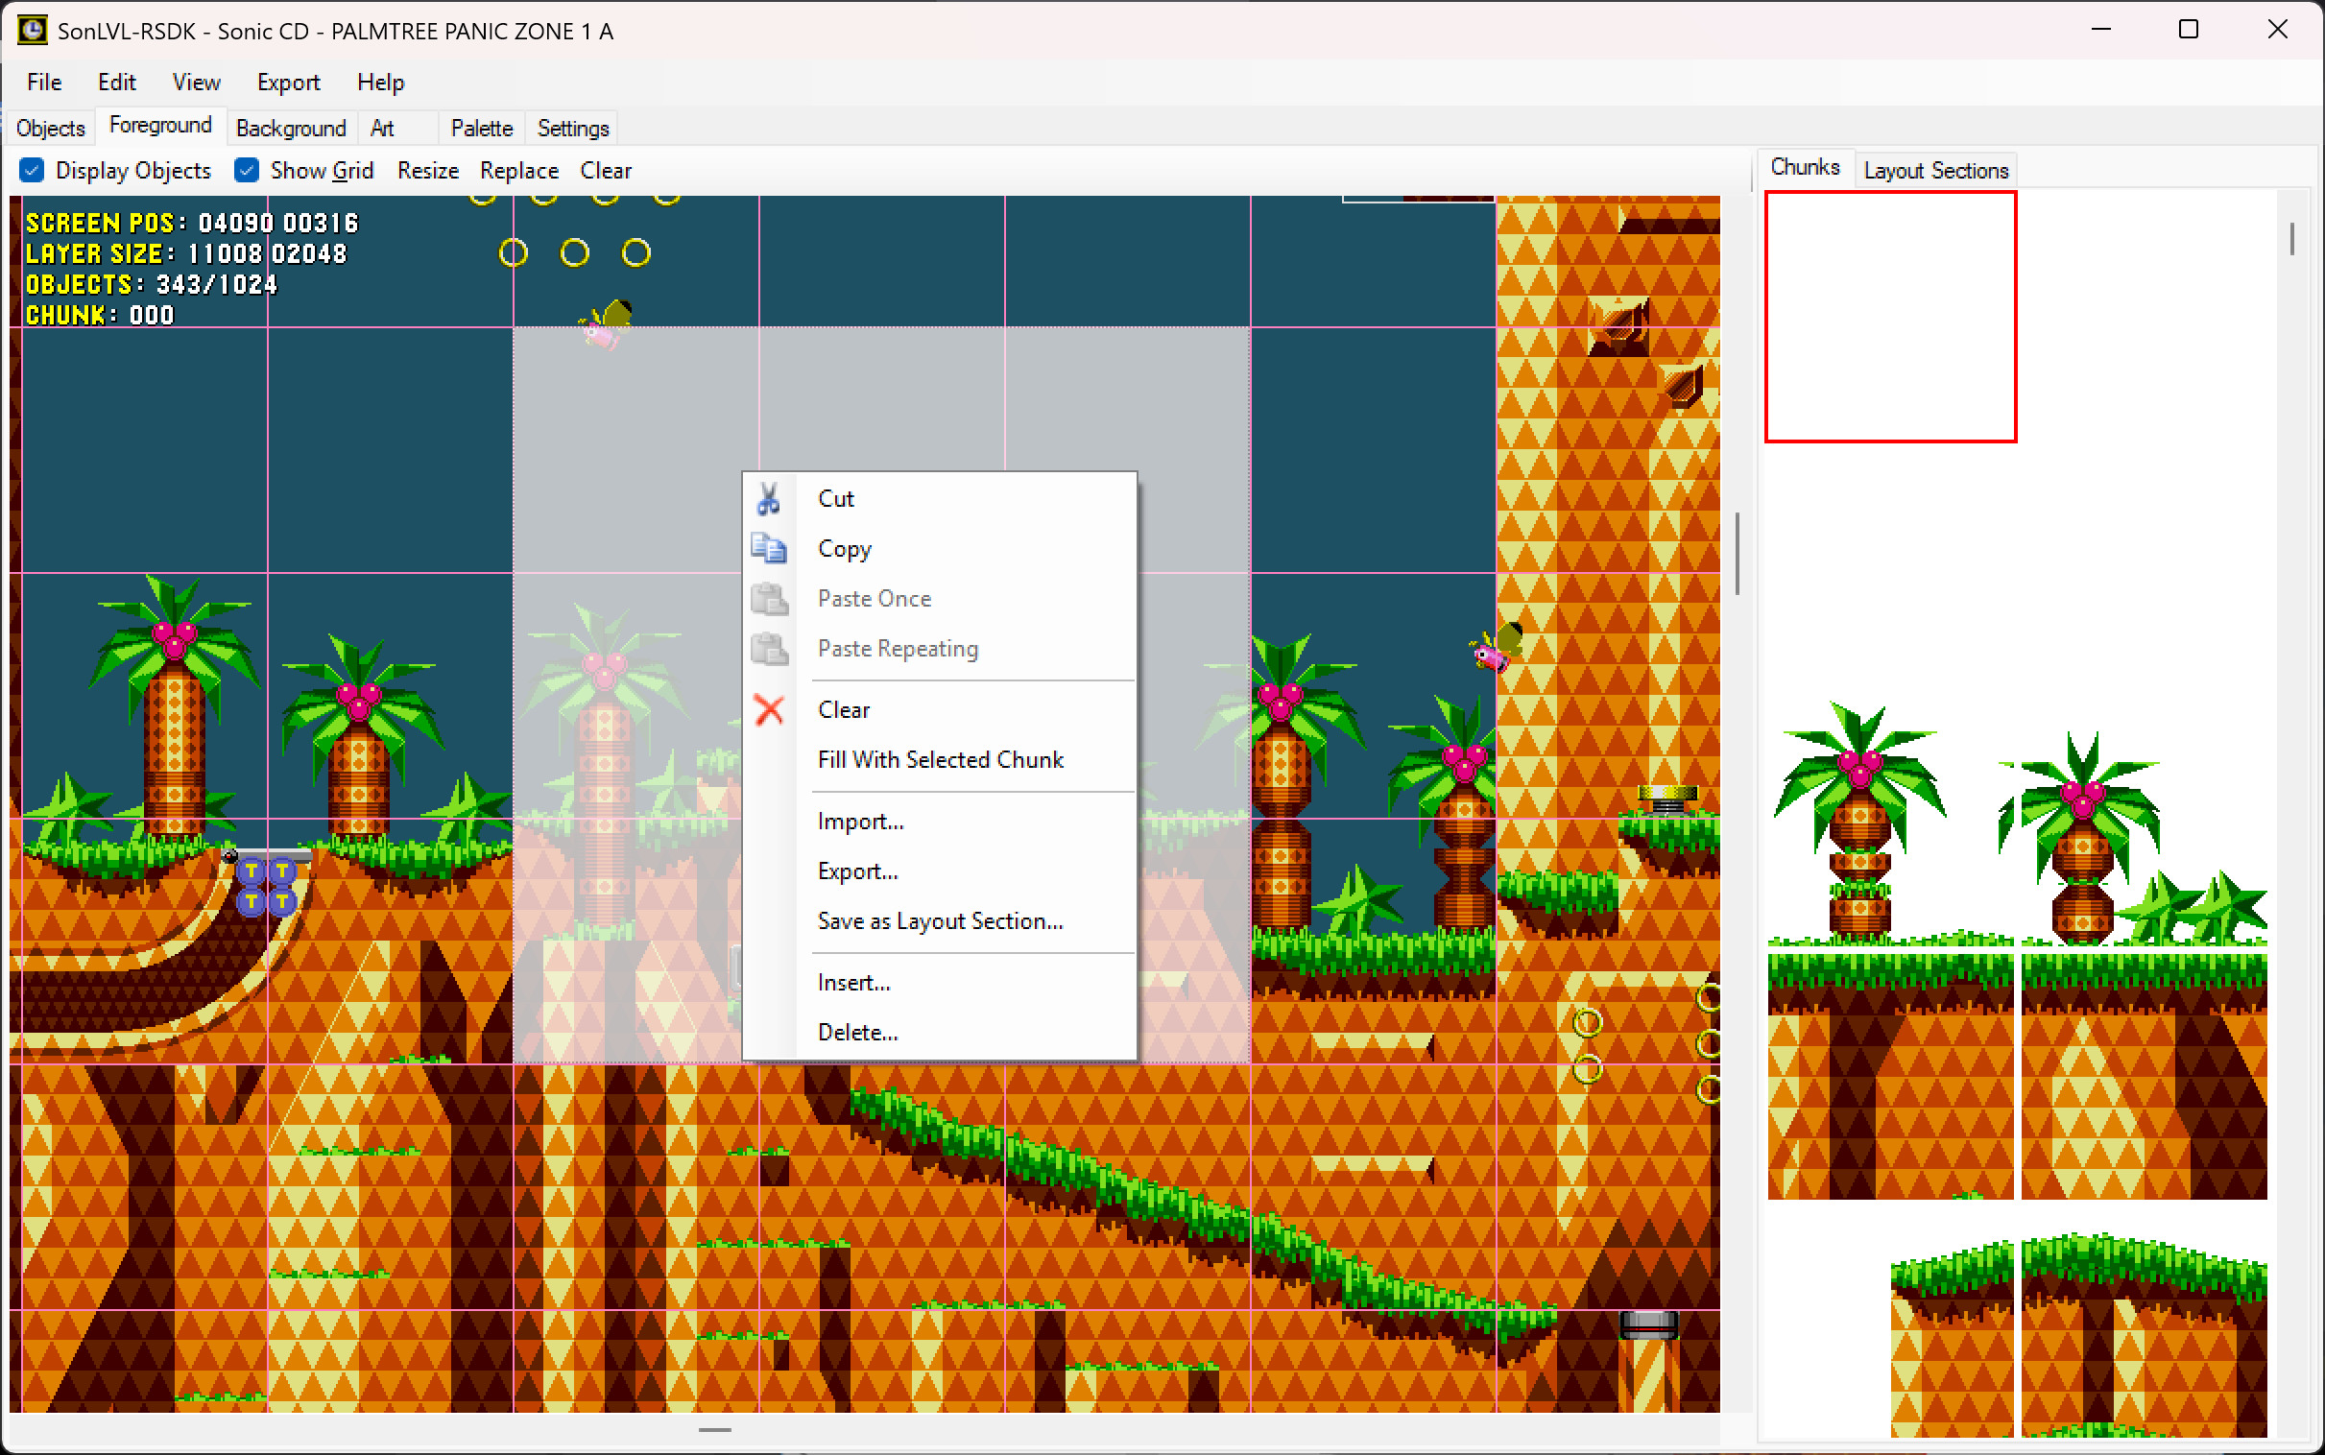Expand the View menu
Screen dimensions: 2325x1455
(196, 83)
